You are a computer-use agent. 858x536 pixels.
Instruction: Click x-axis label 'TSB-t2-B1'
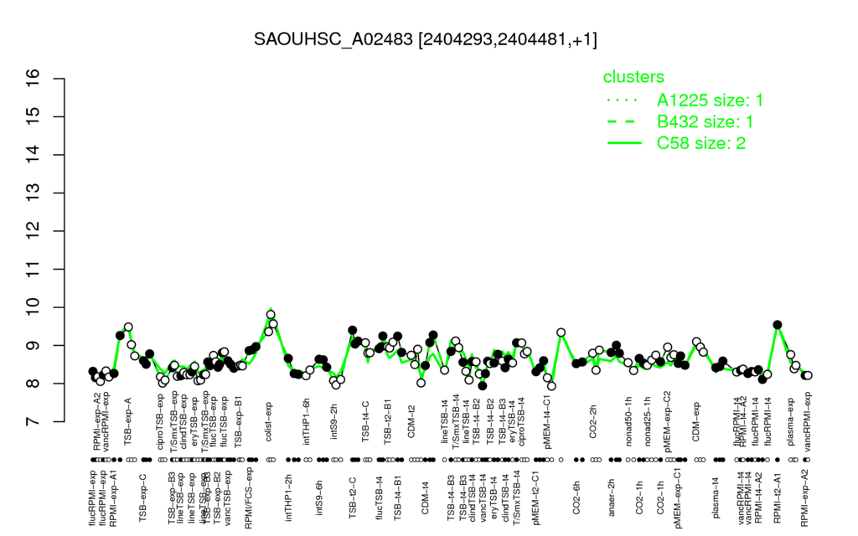click(388, 423)
